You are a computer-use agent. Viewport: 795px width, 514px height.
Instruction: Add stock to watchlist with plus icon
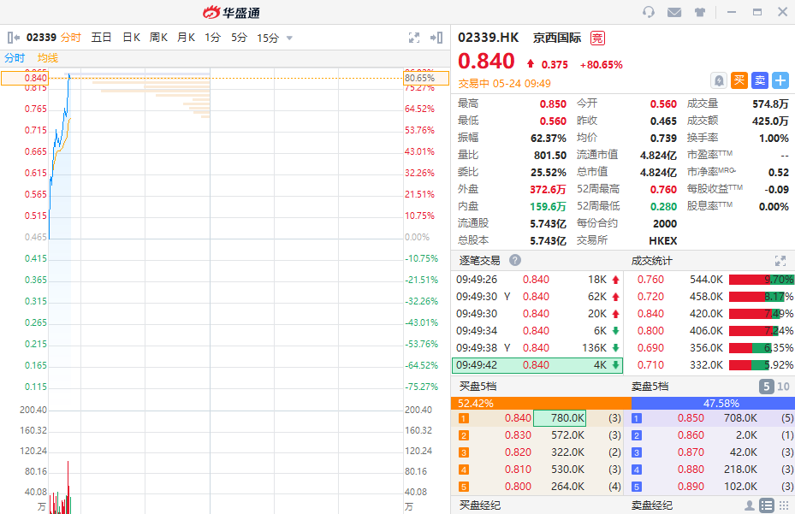tap(780, 80)
